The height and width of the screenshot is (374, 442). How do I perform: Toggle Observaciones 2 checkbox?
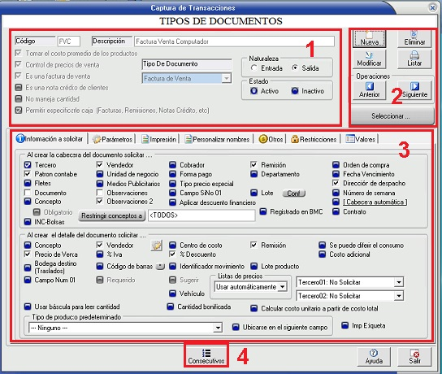(x=99, y=202)
